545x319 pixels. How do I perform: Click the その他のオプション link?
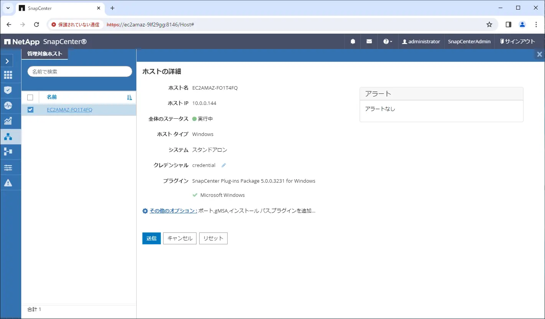pos(173,211)
